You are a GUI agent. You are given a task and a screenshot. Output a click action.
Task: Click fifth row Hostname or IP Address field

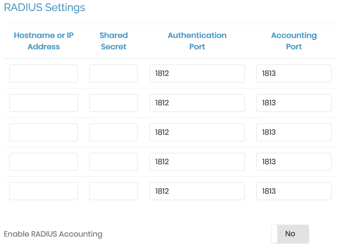click(x=43, y=191)
